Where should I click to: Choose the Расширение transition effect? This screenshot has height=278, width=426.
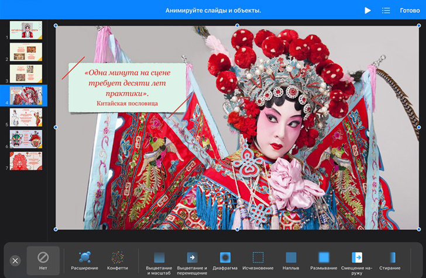point(85,260)
